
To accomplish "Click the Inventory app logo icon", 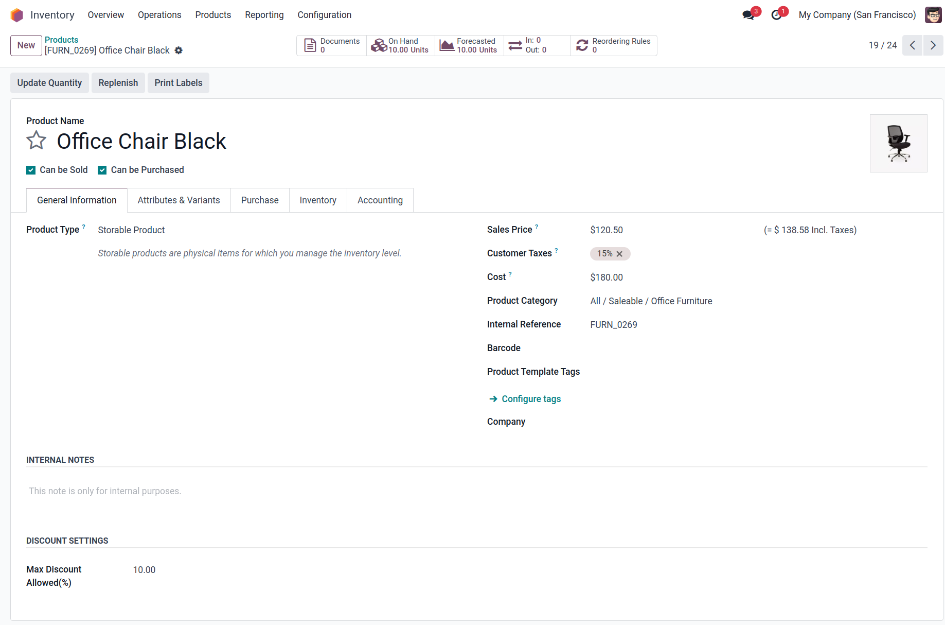I will pos(17,15).
